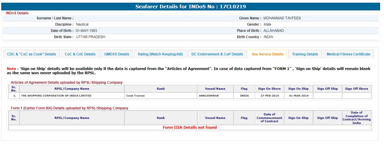The height and width of the screenshot is (149, 384).
Task: Select the Date of Birth value 01-MAY-1993
Action: [86, 31]
